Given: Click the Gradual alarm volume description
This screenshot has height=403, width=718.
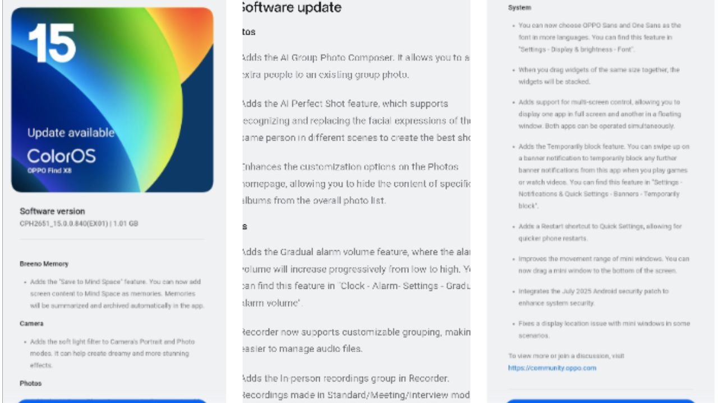Looking at the screenshot, I should pos(355,278).
